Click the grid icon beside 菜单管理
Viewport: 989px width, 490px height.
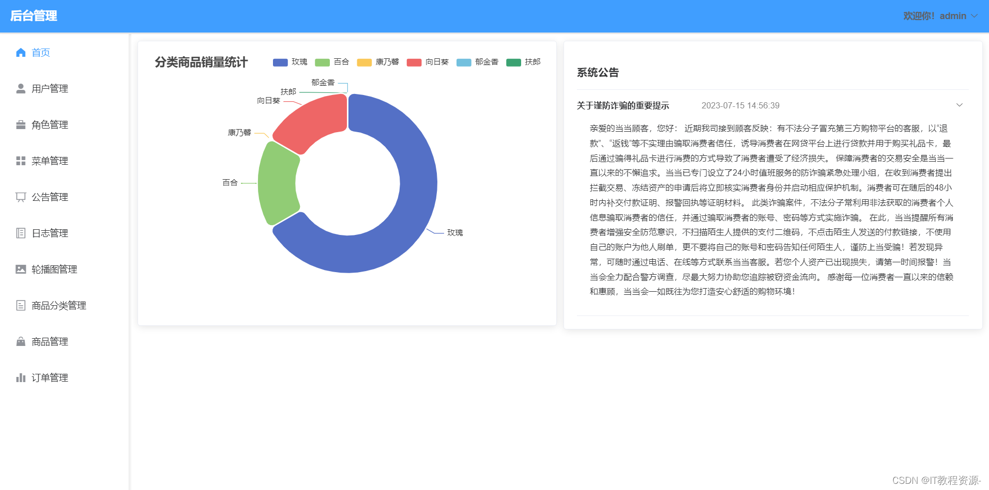[x=21, y=161]
